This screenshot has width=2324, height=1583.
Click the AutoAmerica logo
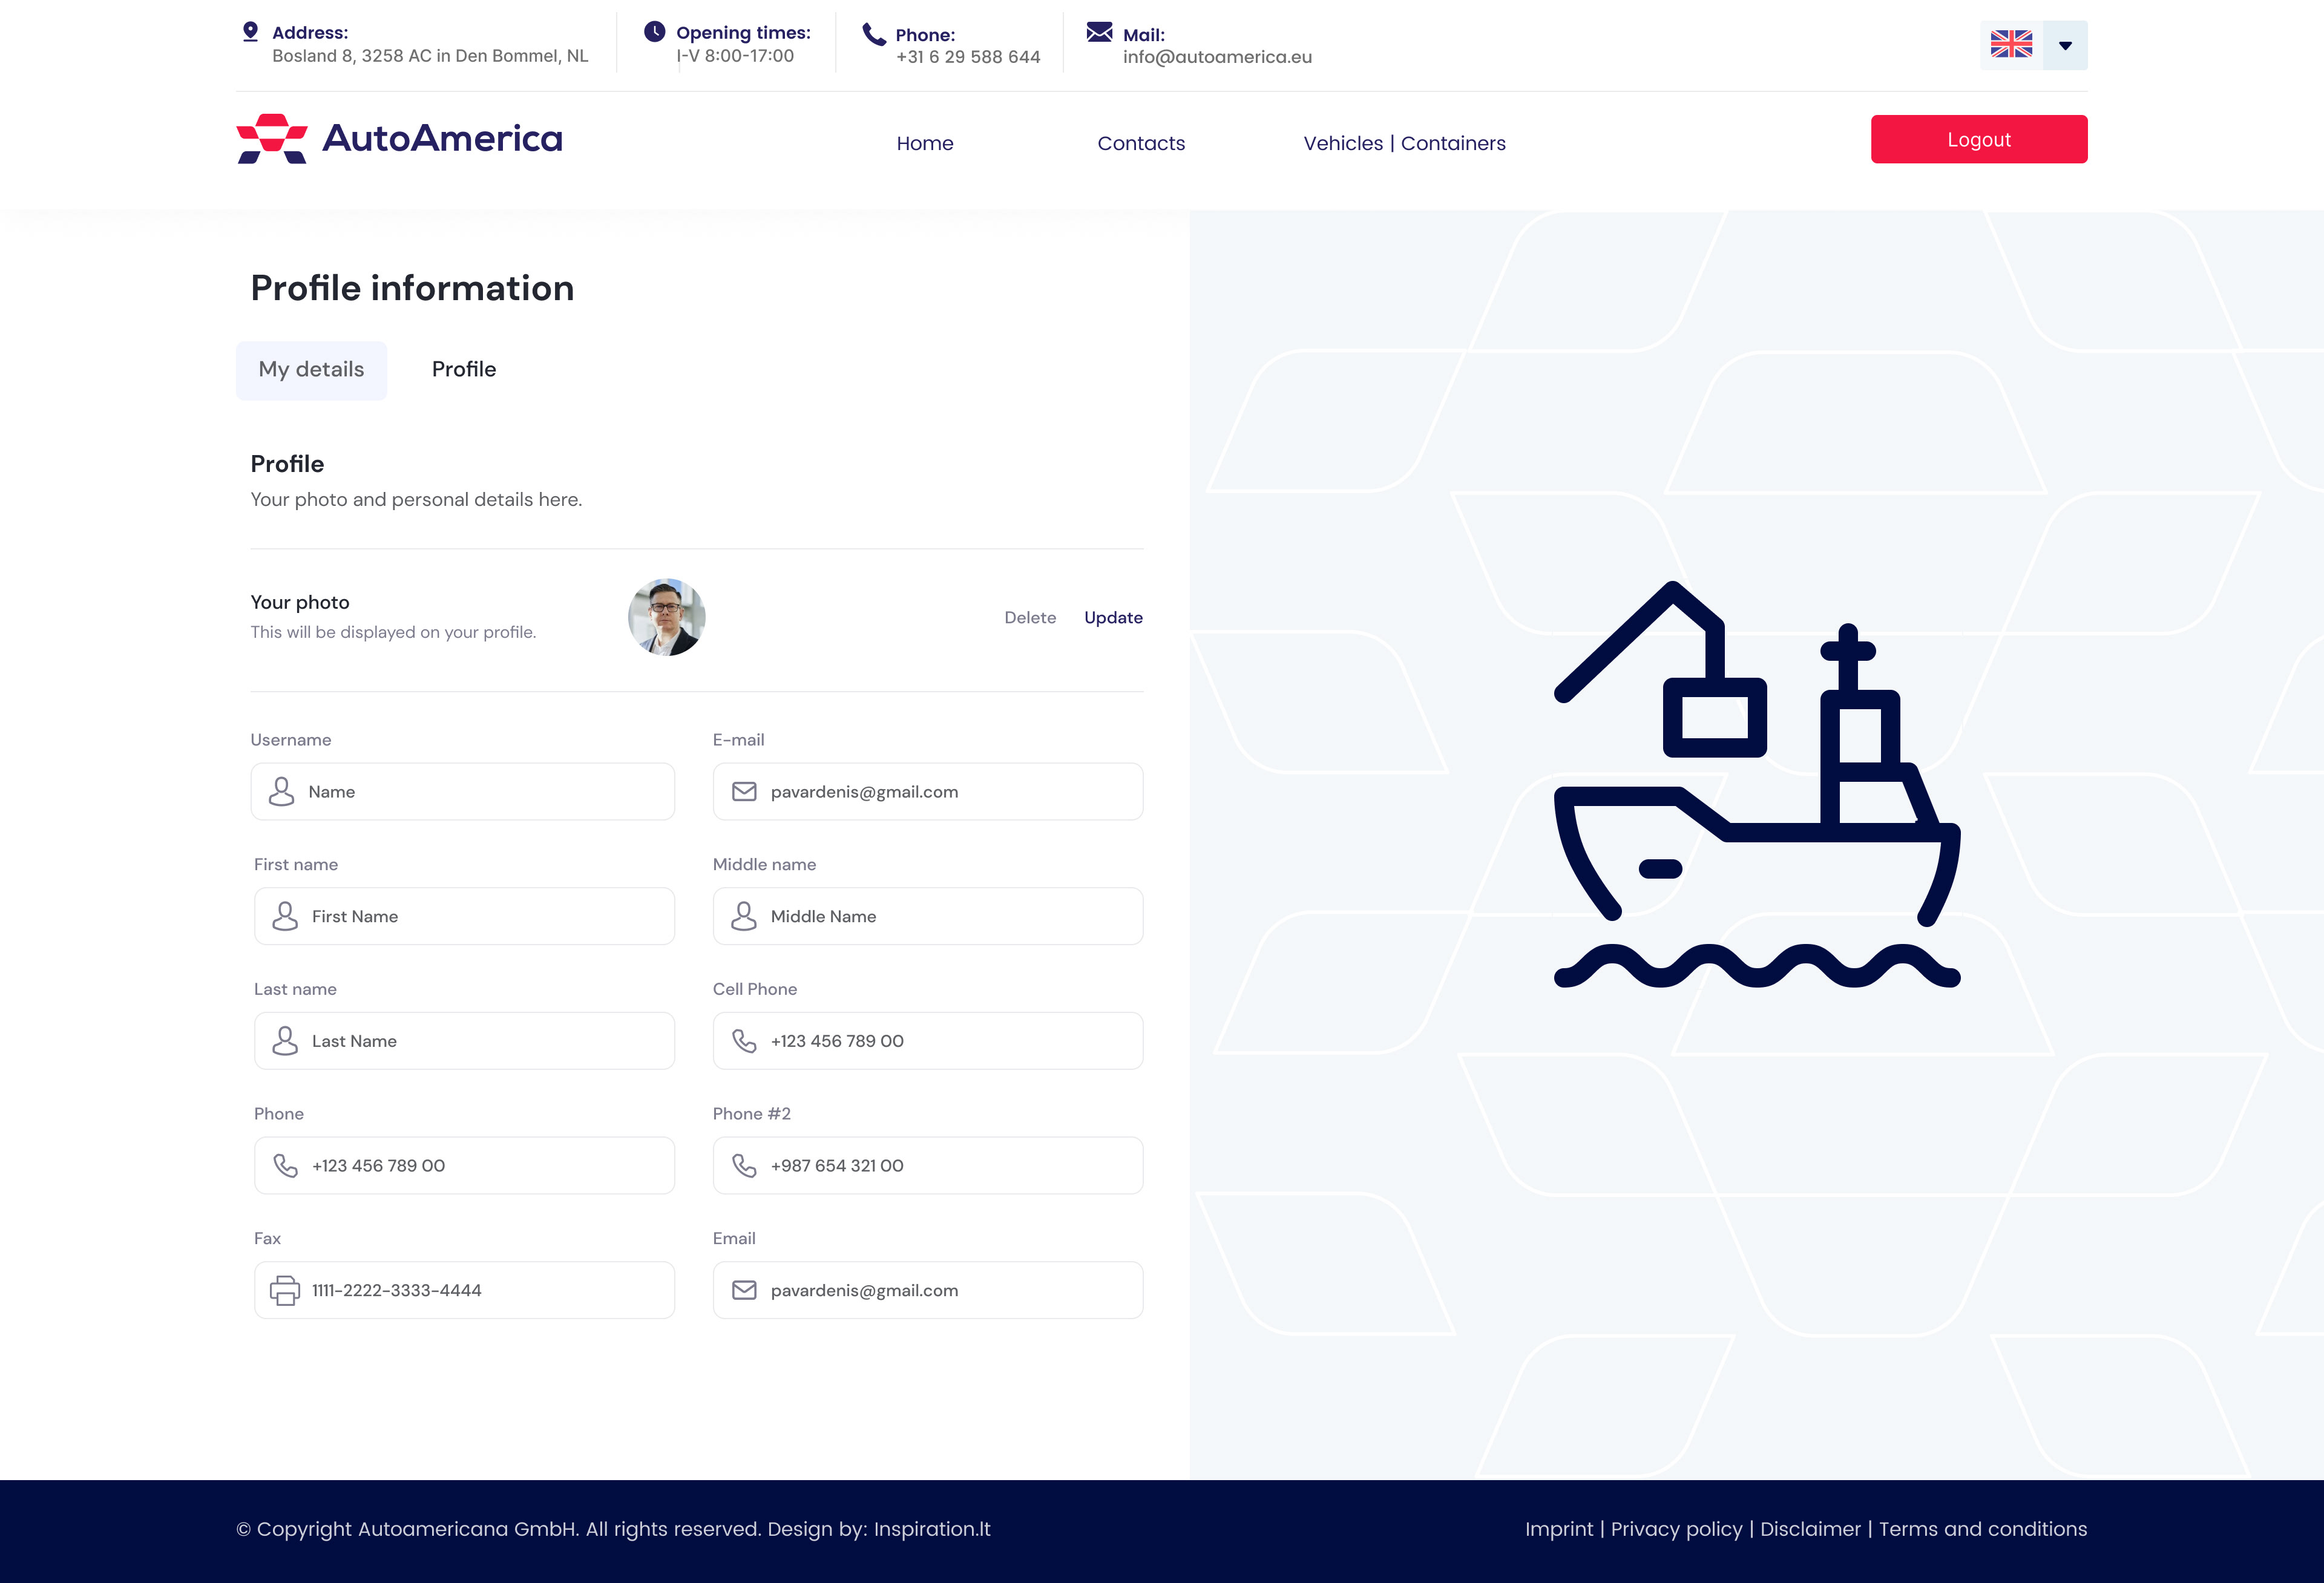(x=399, y=139)
